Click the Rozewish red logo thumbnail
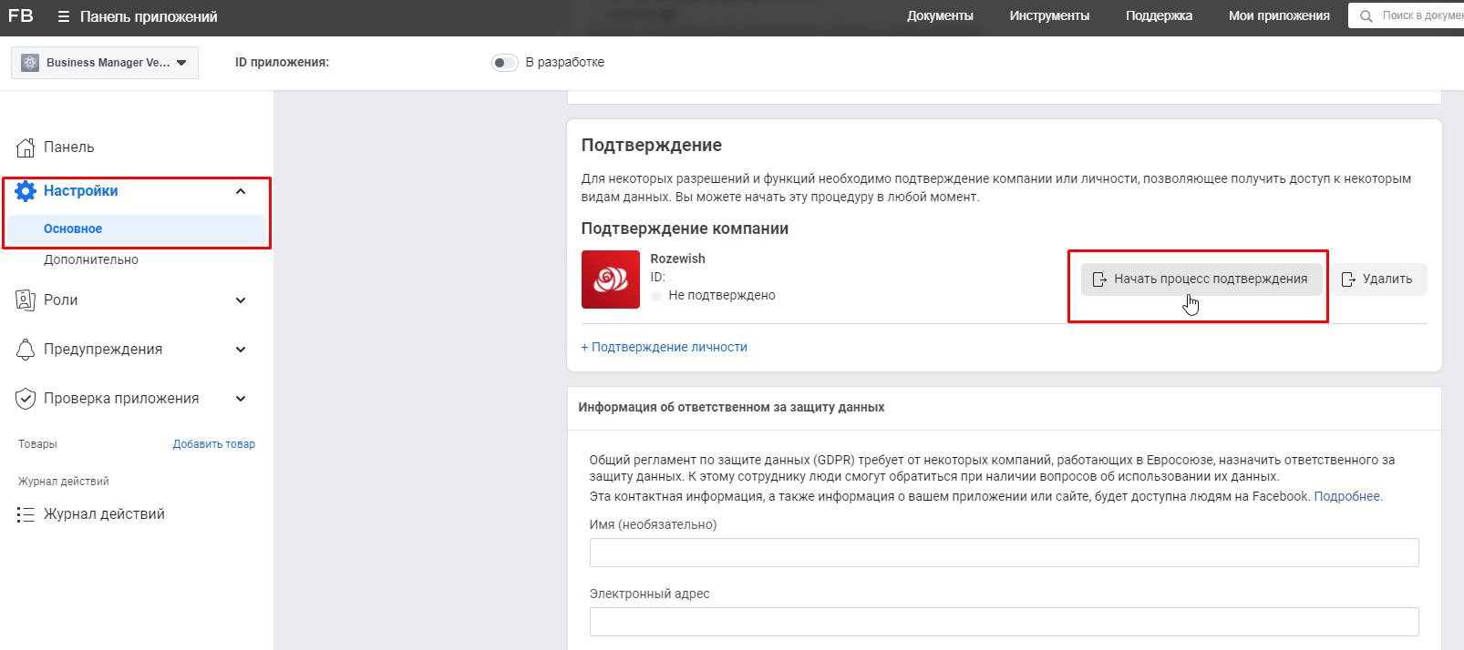 (610, 279)
